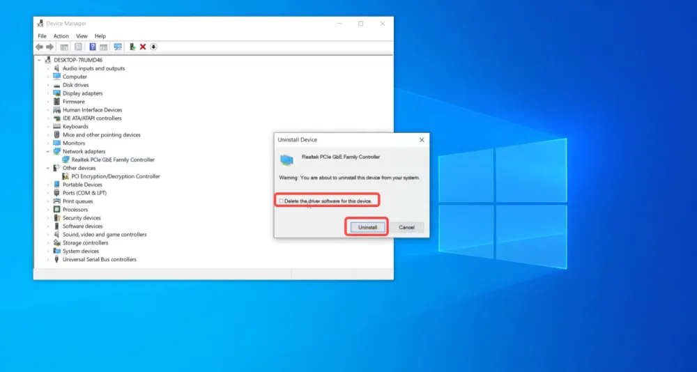Select the Monitors category icon
697x372 pixels.
click(56, 143)
